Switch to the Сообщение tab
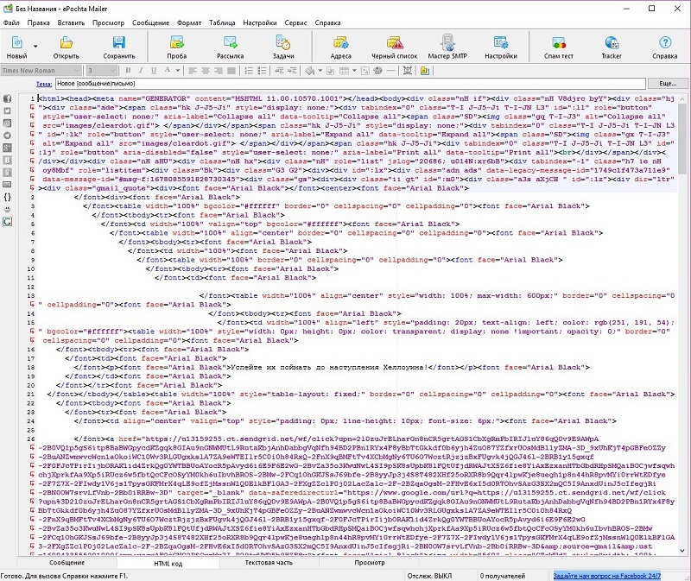 [x=67, y=563]
